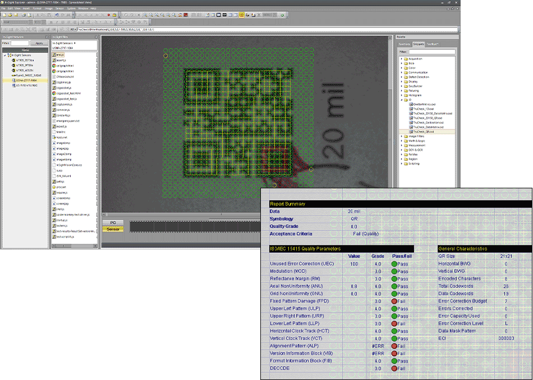Image resolution: width=533 pixels, height=380 pixels.
Task: Expand the Acquisition folder in Palette
Action: point(401,59)
